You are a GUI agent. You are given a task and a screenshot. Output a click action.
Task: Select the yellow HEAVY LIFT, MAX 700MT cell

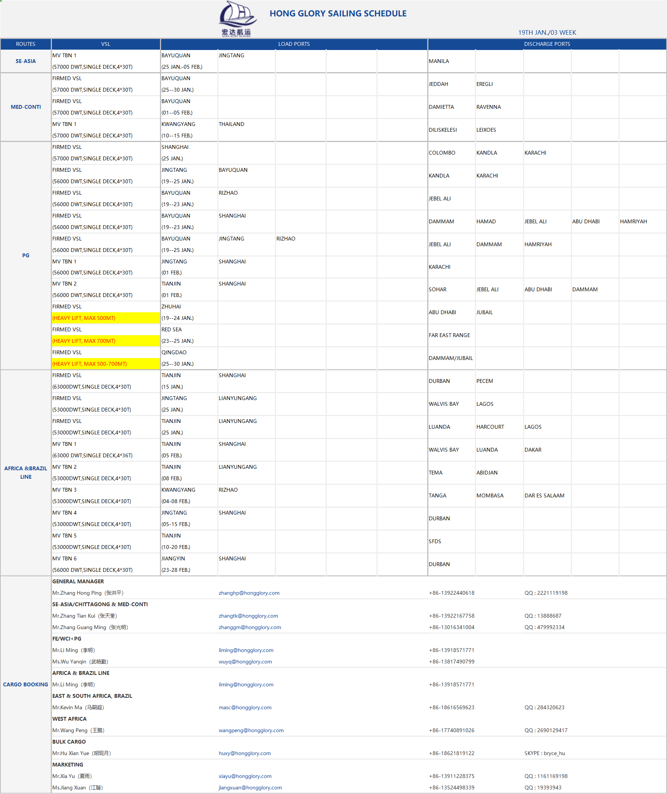click(x=106, y=341)
